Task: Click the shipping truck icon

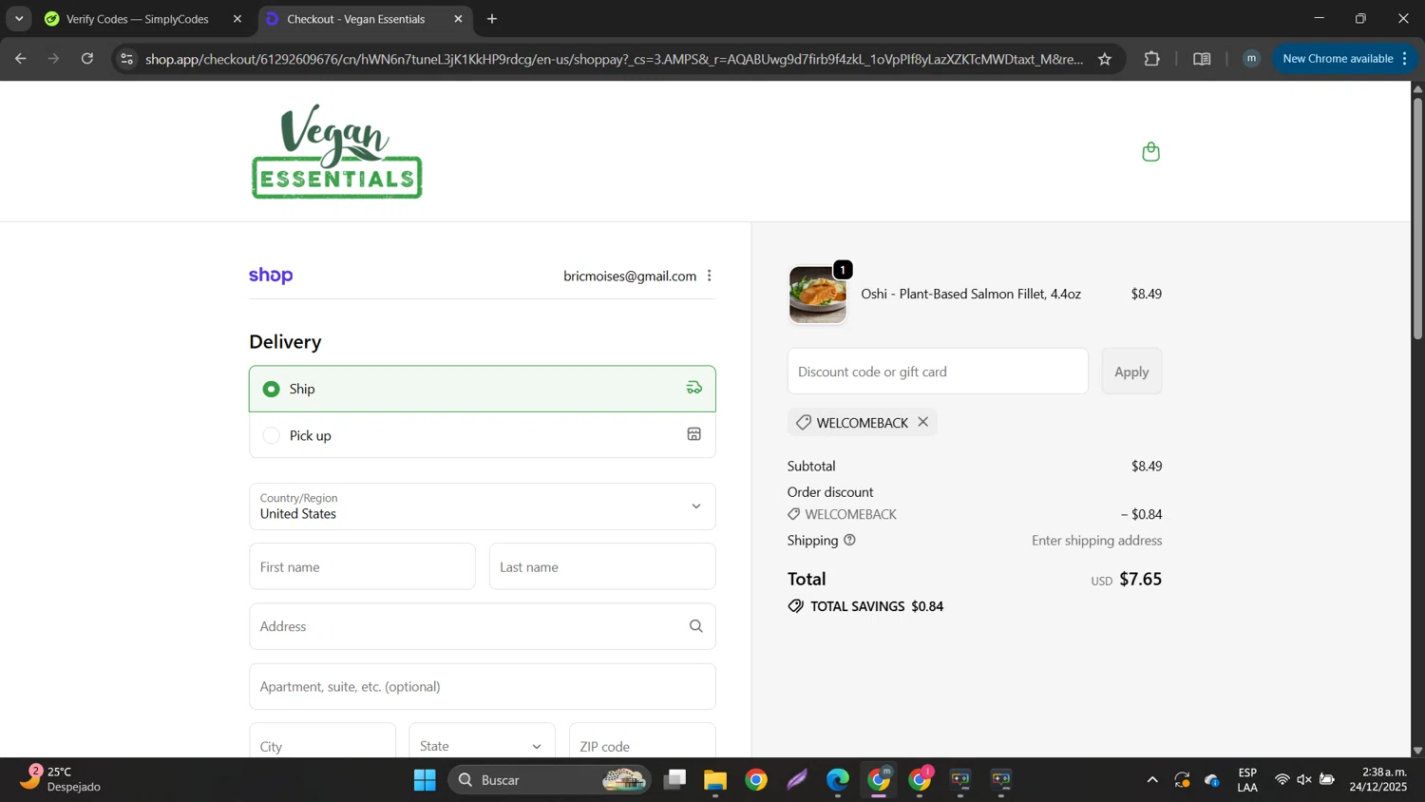Action: pyautogui.click(x=694, y=388)
